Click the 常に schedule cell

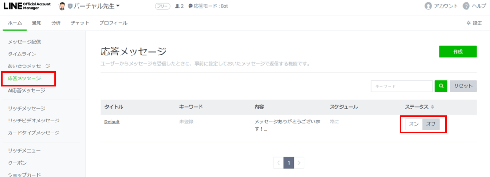[x=334, y=122]
